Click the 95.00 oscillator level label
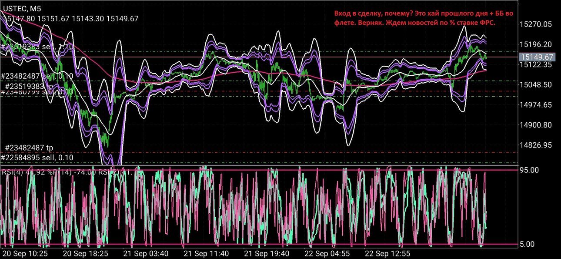Image resolution: width=561 pixels, height=259 pixels. [x=529, y=170]
